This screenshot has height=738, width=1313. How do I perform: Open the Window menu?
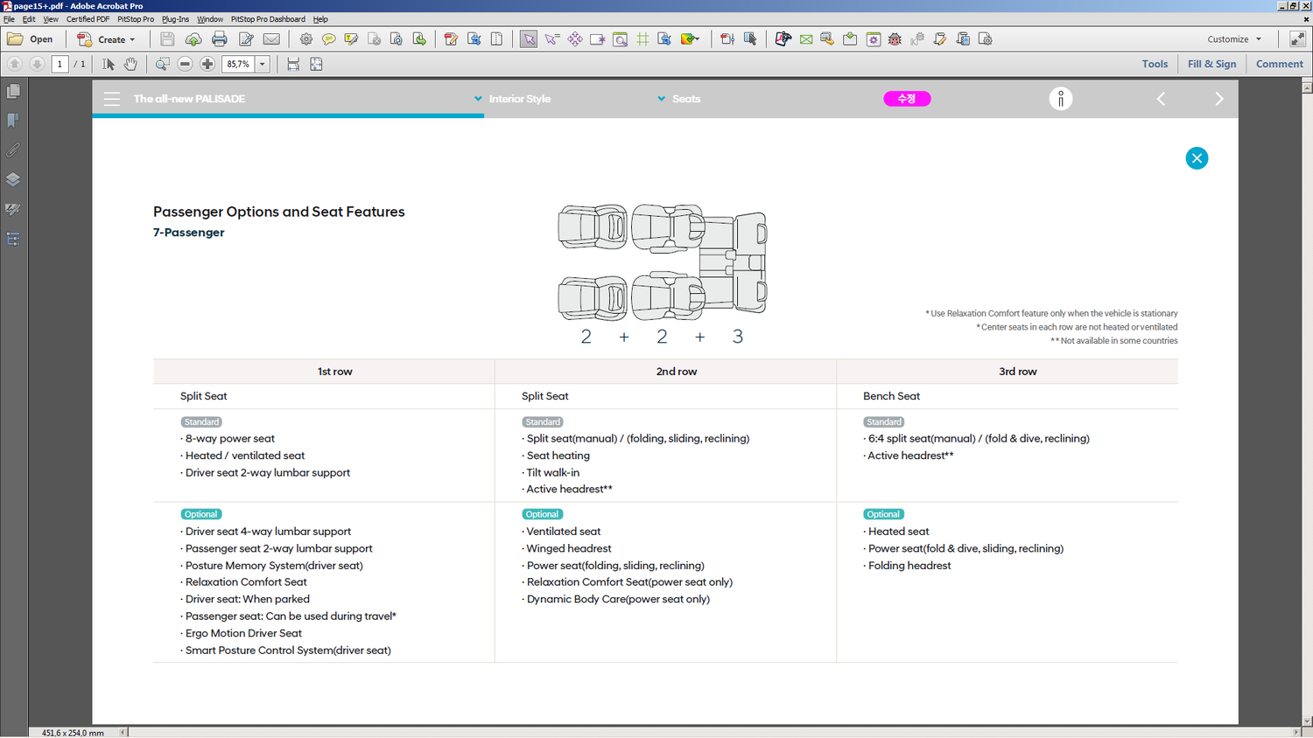pyautogui.click(x=210, y=19)
